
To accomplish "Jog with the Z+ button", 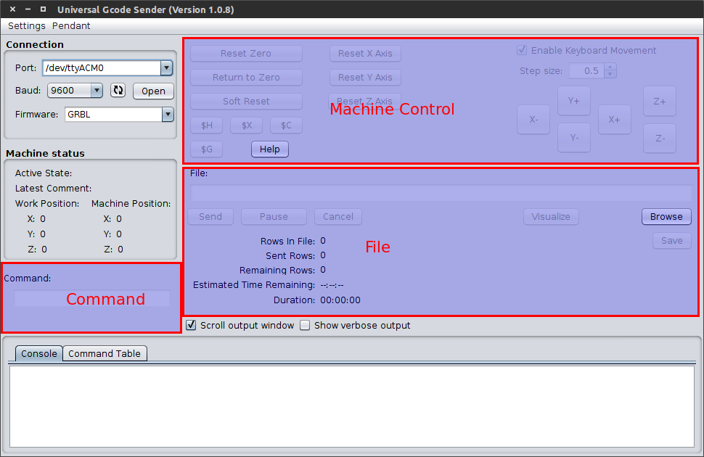I will (x=660, y=101).
